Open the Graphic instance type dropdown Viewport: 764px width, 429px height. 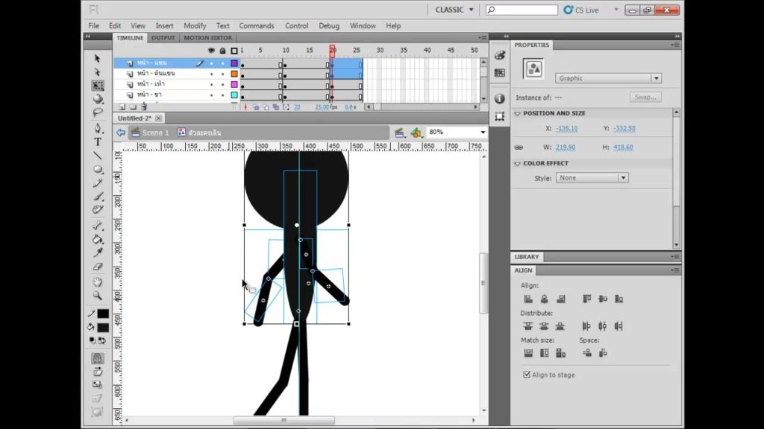tap(608, 77)
